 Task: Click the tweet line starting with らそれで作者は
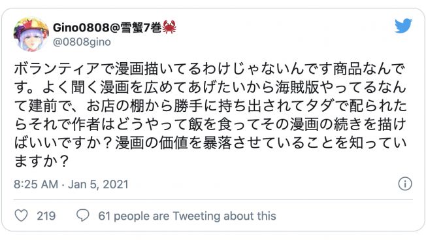coord(210,124)
